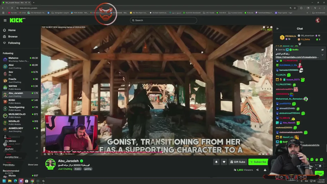Screen dimensions: 327x184
Task: Click the green Chat send button
Action: click(319, 174)
